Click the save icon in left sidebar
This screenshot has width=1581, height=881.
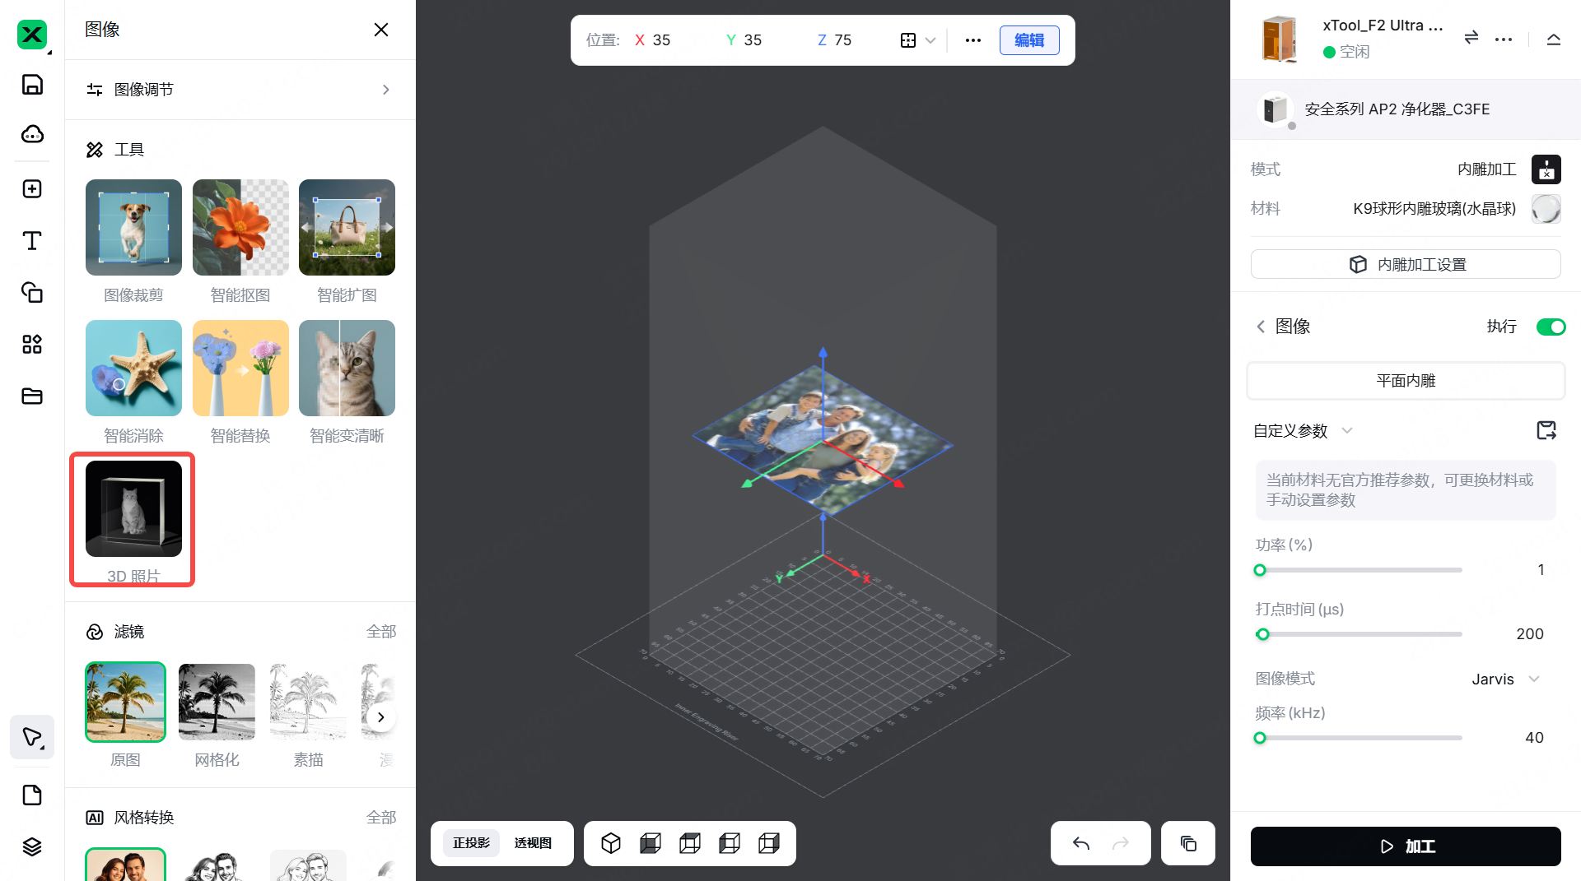(x=32, y=85)
